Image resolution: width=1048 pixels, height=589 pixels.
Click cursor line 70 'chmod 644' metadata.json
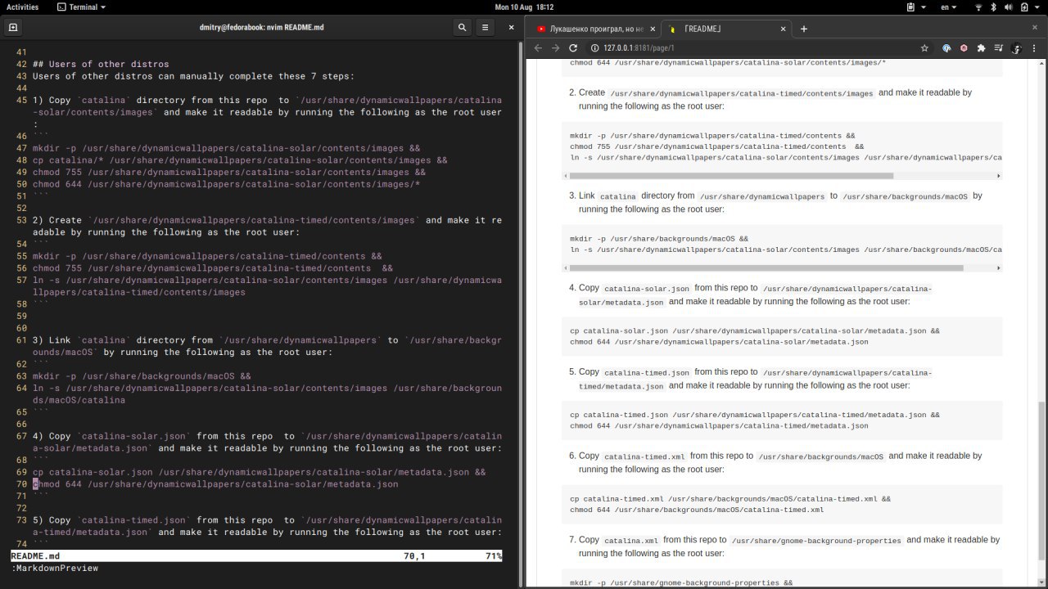(x=215, y=484)
